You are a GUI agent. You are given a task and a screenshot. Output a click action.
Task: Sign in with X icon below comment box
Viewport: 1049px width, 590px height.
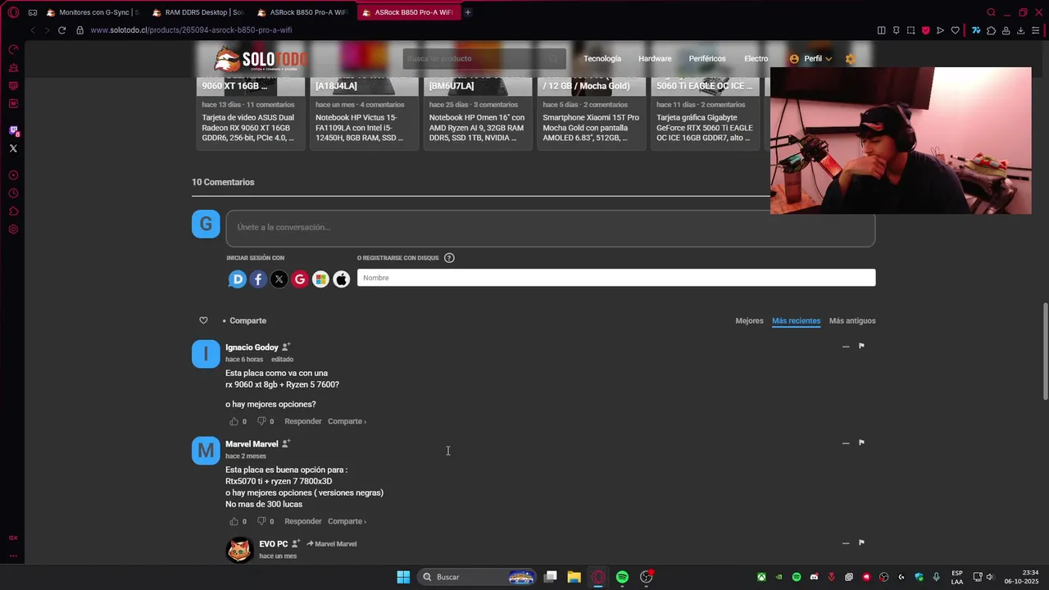pyautogui.click(x=279, y=279)
